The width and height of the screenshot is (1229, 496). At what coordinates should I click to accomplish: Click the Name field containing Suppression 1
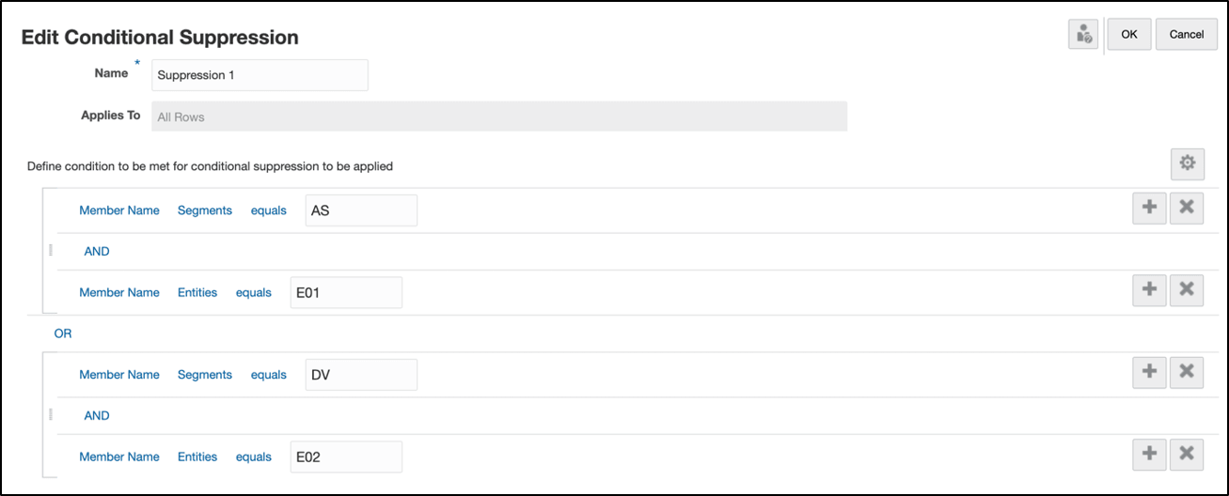click(260, 75)
